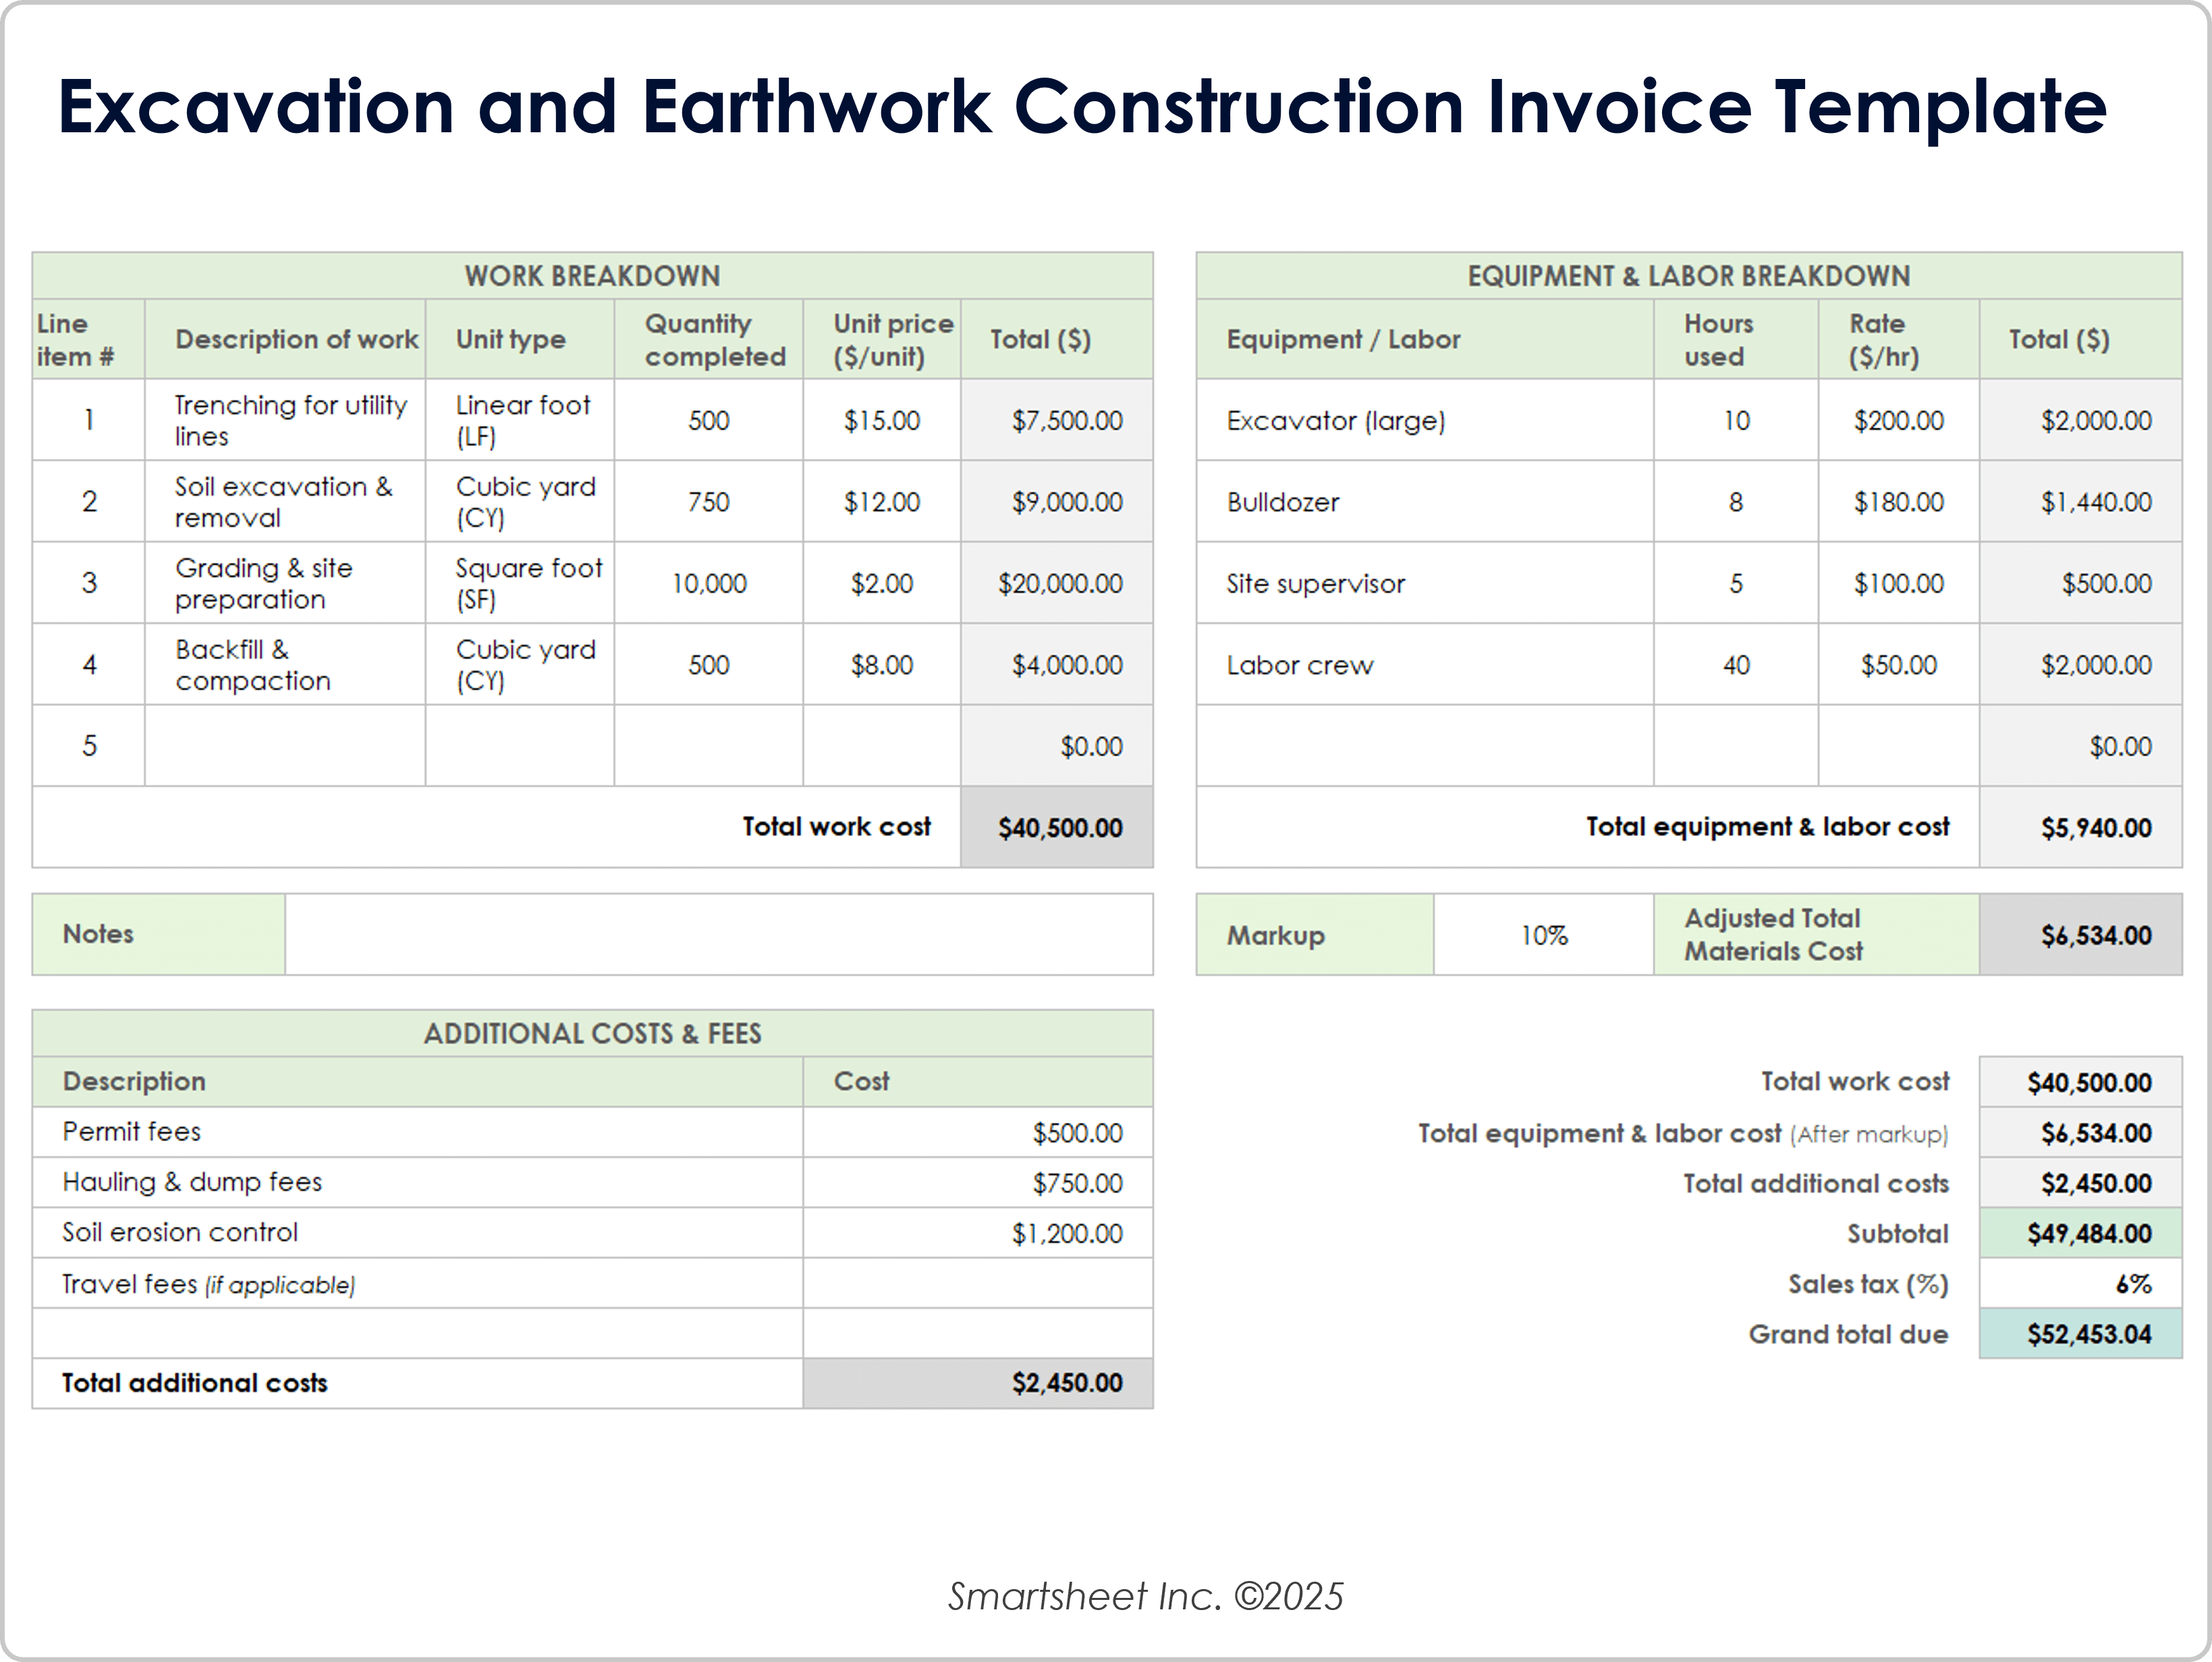2212x1662 pixels.
Task: Click the 'Linear foot (LF)' unit type cell
Action: (x=520, y=420)
